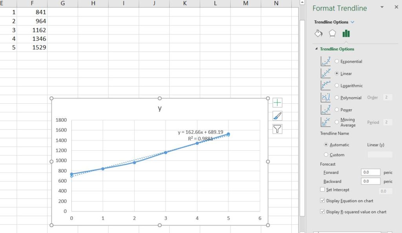Uncheck Display Equation on chart
The image size is (402, 233).
tap(323, 200)
